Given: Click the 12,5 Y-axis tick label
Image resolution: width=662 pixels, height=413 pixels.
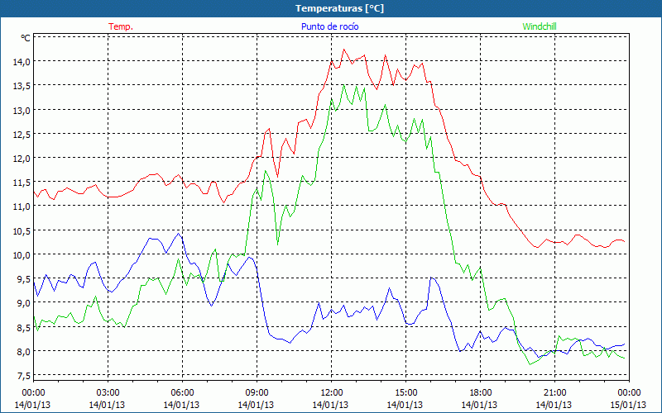Looking at the screenshot, I should [21, 134].
